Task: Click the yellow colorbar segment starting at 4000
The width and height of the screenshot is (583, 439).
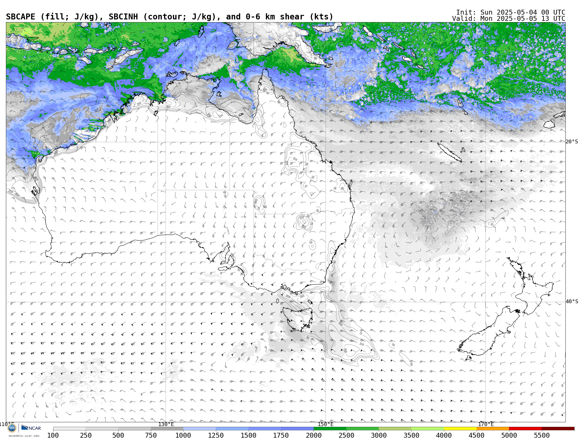Action: coord(460,429)
